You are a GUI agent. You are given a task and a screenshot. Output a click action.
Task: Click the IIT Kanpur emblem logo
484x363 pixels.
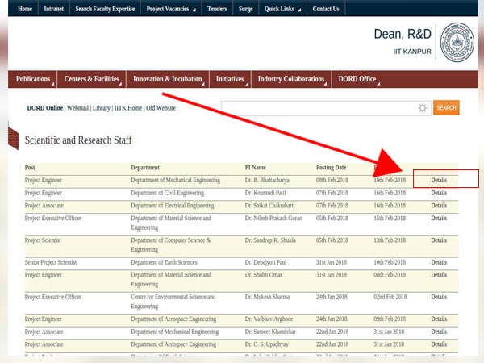pos(457,42)
